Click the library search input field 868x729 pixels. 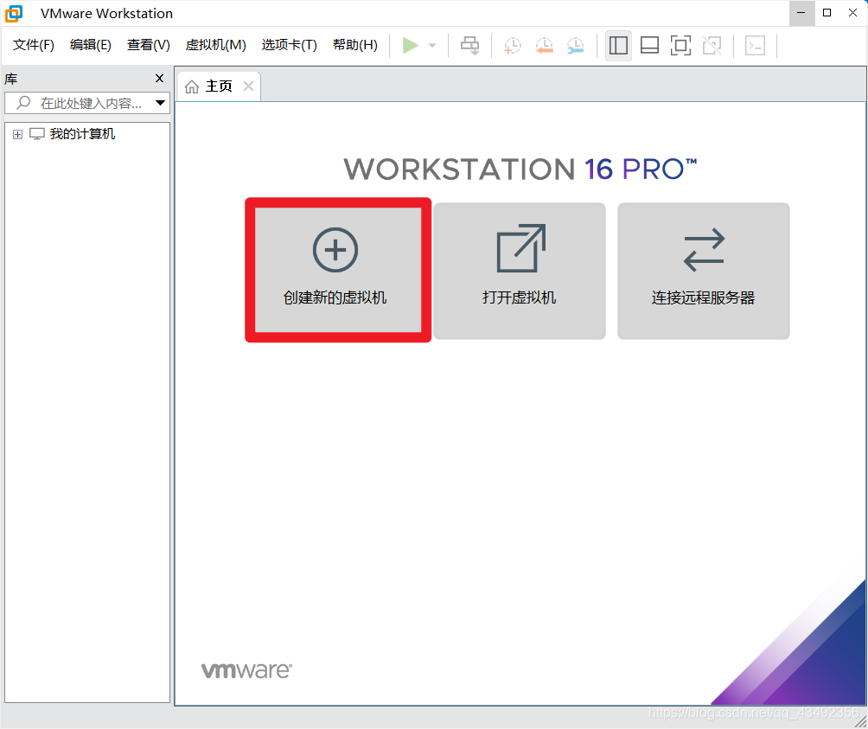[x=87, y=103]
